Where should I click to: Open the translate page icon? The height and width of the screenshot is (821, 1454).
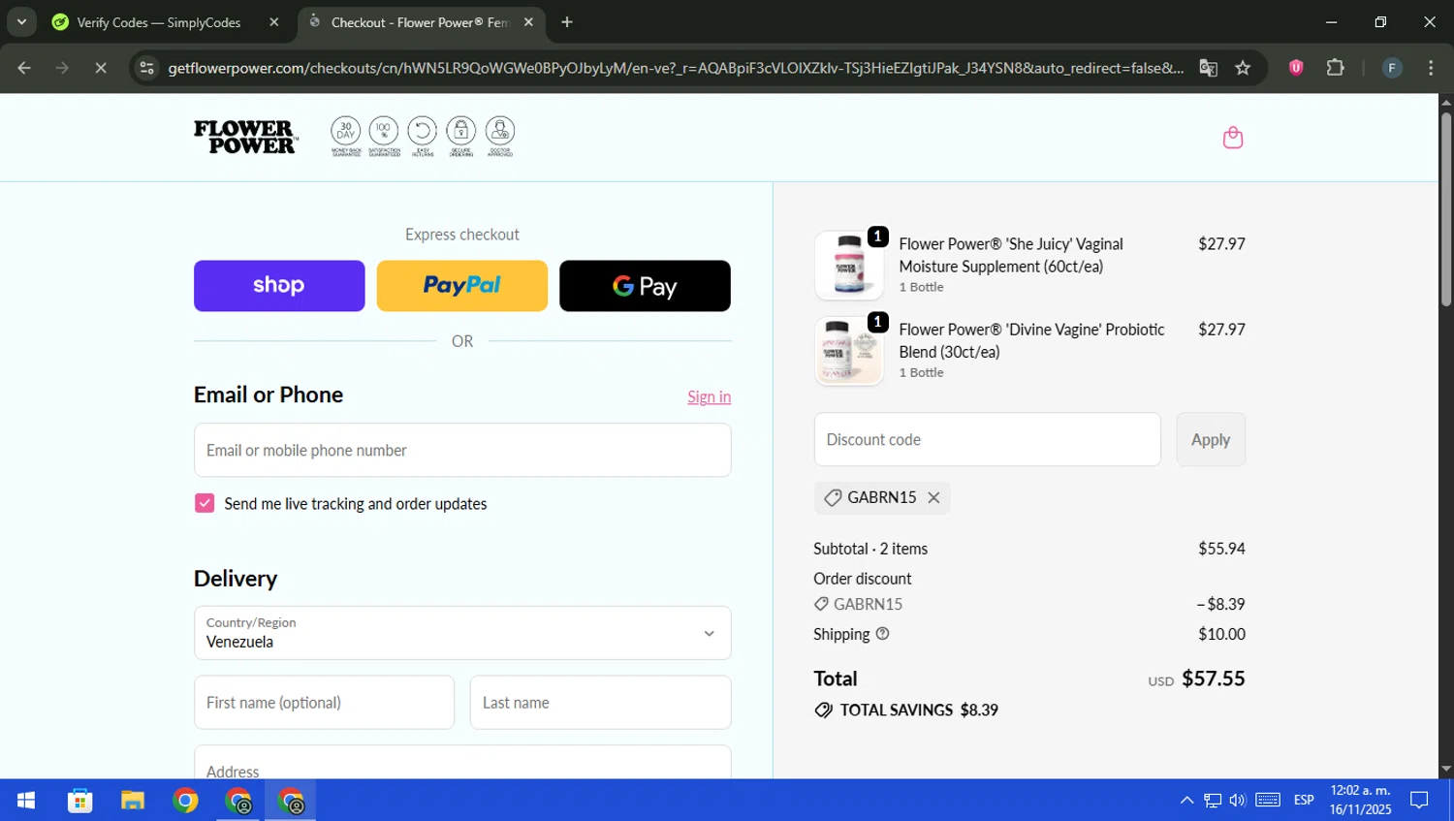1208,68
